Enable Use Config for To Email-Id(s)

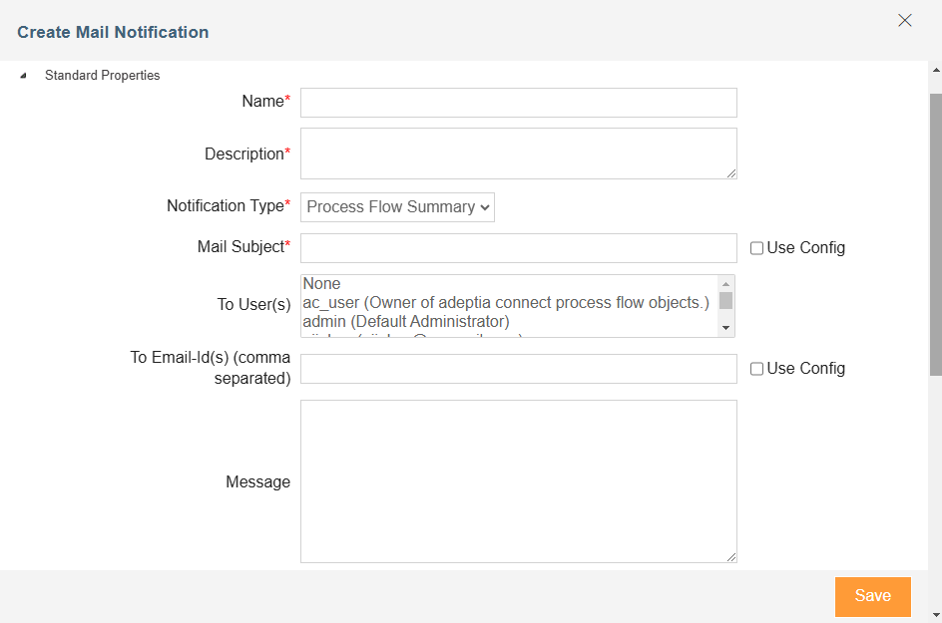pos(757,369)
